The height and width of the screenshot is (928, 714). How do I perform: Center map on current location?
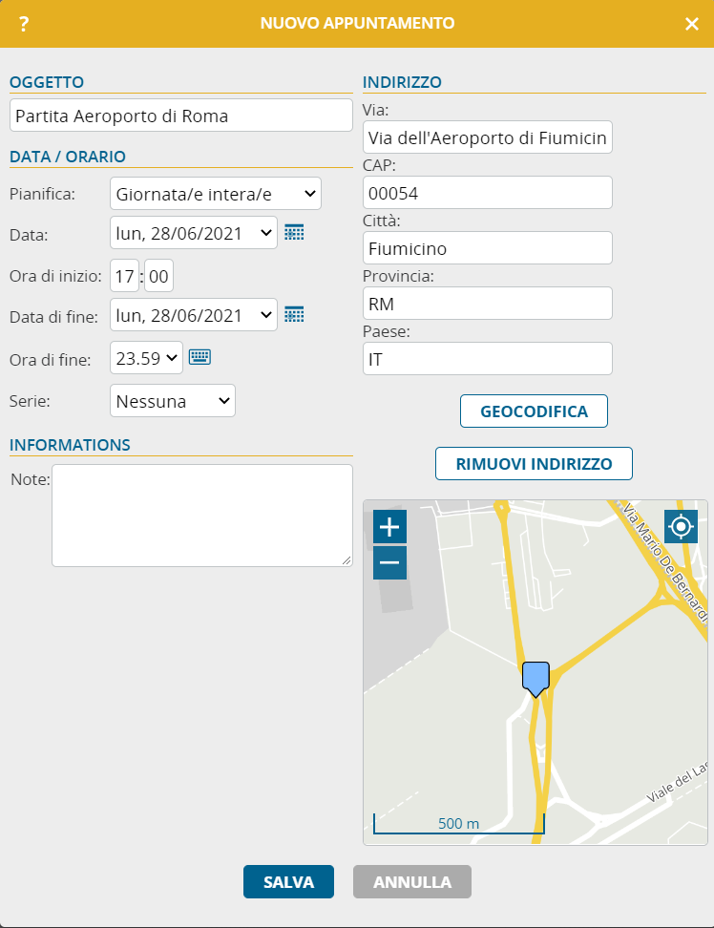tap(681, 526)
